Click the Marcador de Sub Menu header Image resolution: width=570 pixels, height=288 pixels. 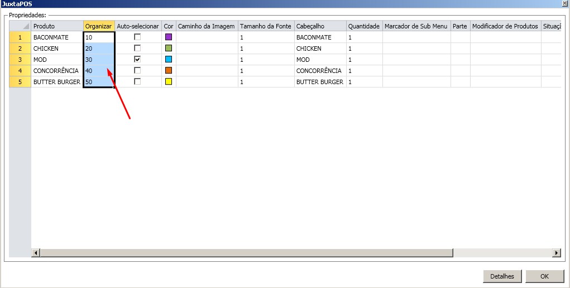[416, 26]
